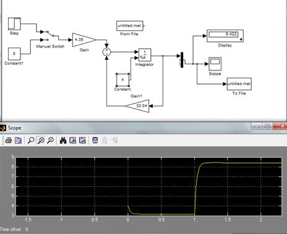The height and width of the screenshot is (234, 287).
Task: Click the 'Constant1' label
Action: click(14, 63)
